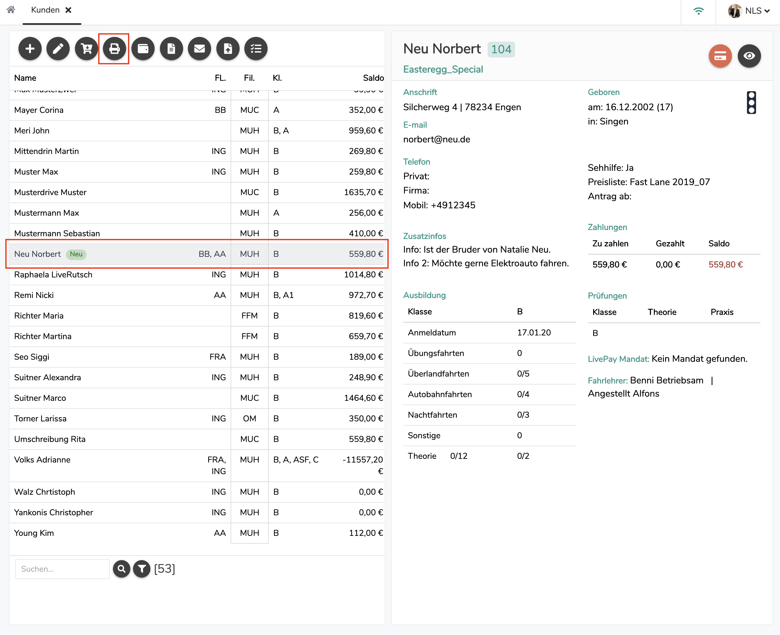This screenshot has height=635, width=780.
Task: Click the envelope email icon
Action: (199, 48)
